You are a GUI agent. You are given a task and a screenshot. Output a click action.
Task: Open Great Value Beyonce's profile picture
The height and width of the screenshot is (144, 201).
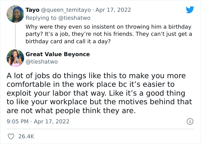point(15,58)
